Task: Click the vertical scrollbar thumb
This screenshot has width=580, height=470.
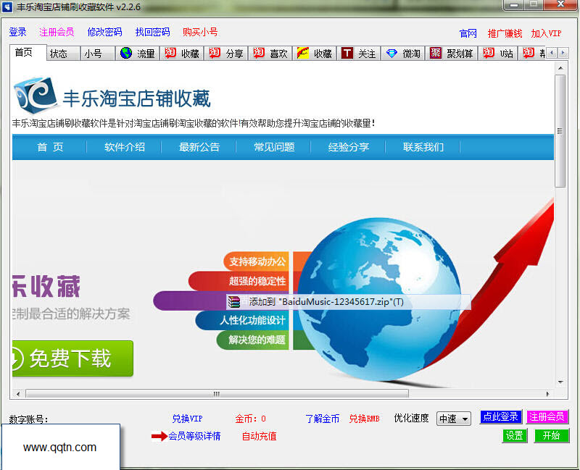Action: 560,131
